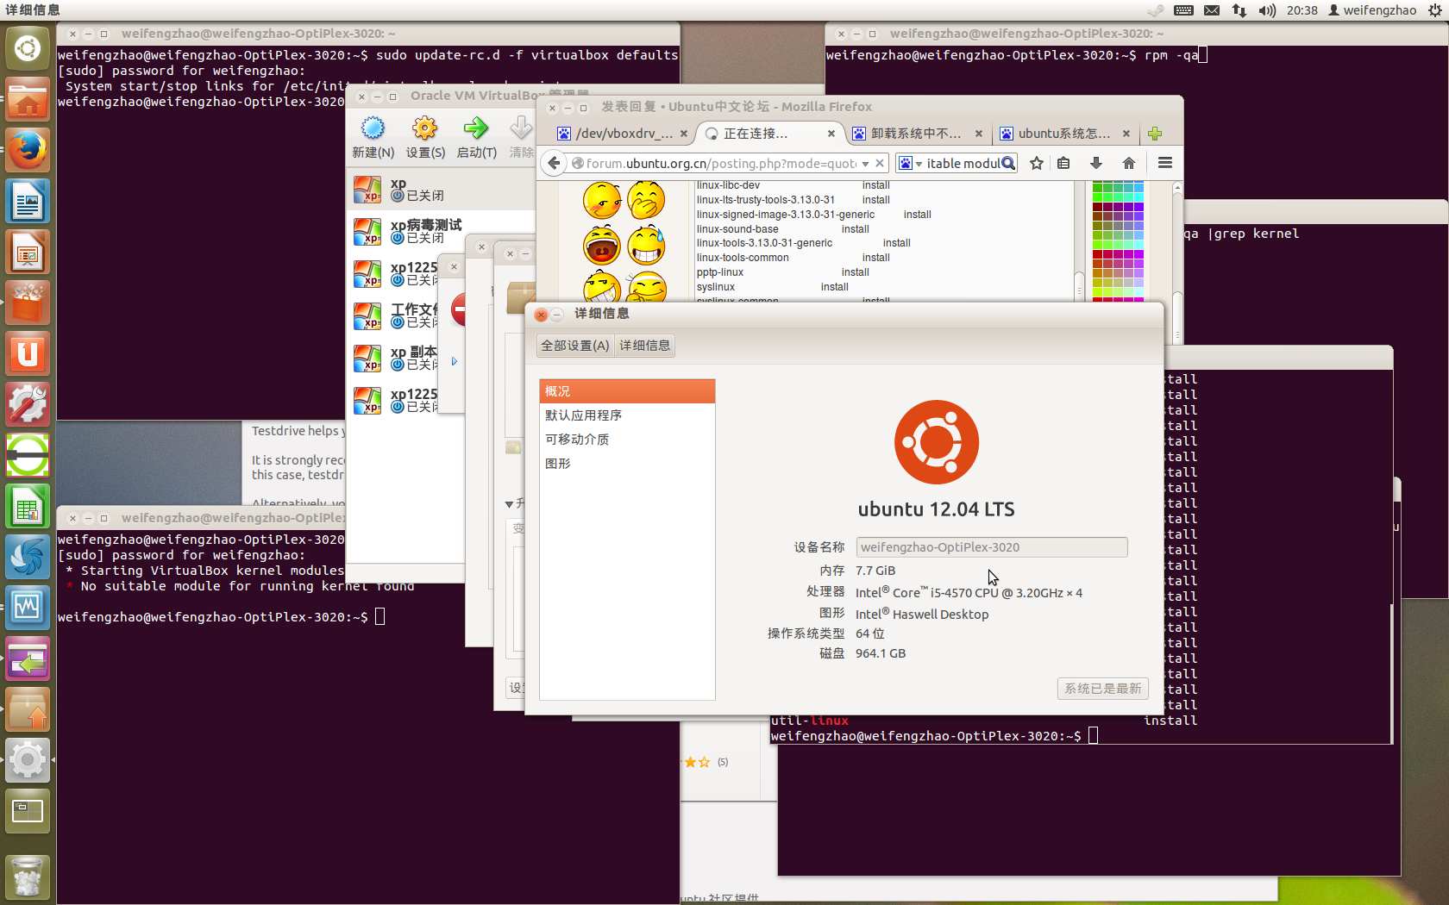The width and height of the screenshot is (1449, 905).
Task: Open weifengzhao user menu in top panel
Action: [1372, 10]
